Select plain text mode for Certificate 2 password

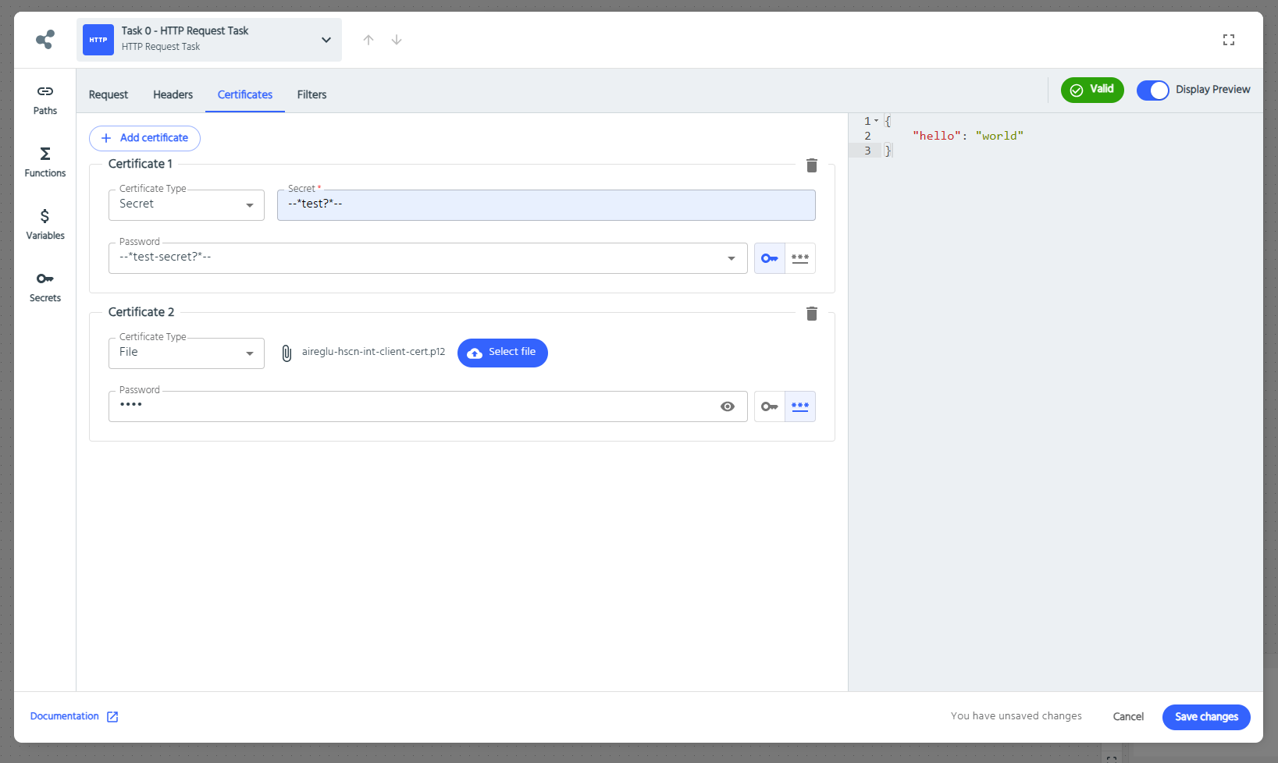pyautogui.click(x=800, y=406)
